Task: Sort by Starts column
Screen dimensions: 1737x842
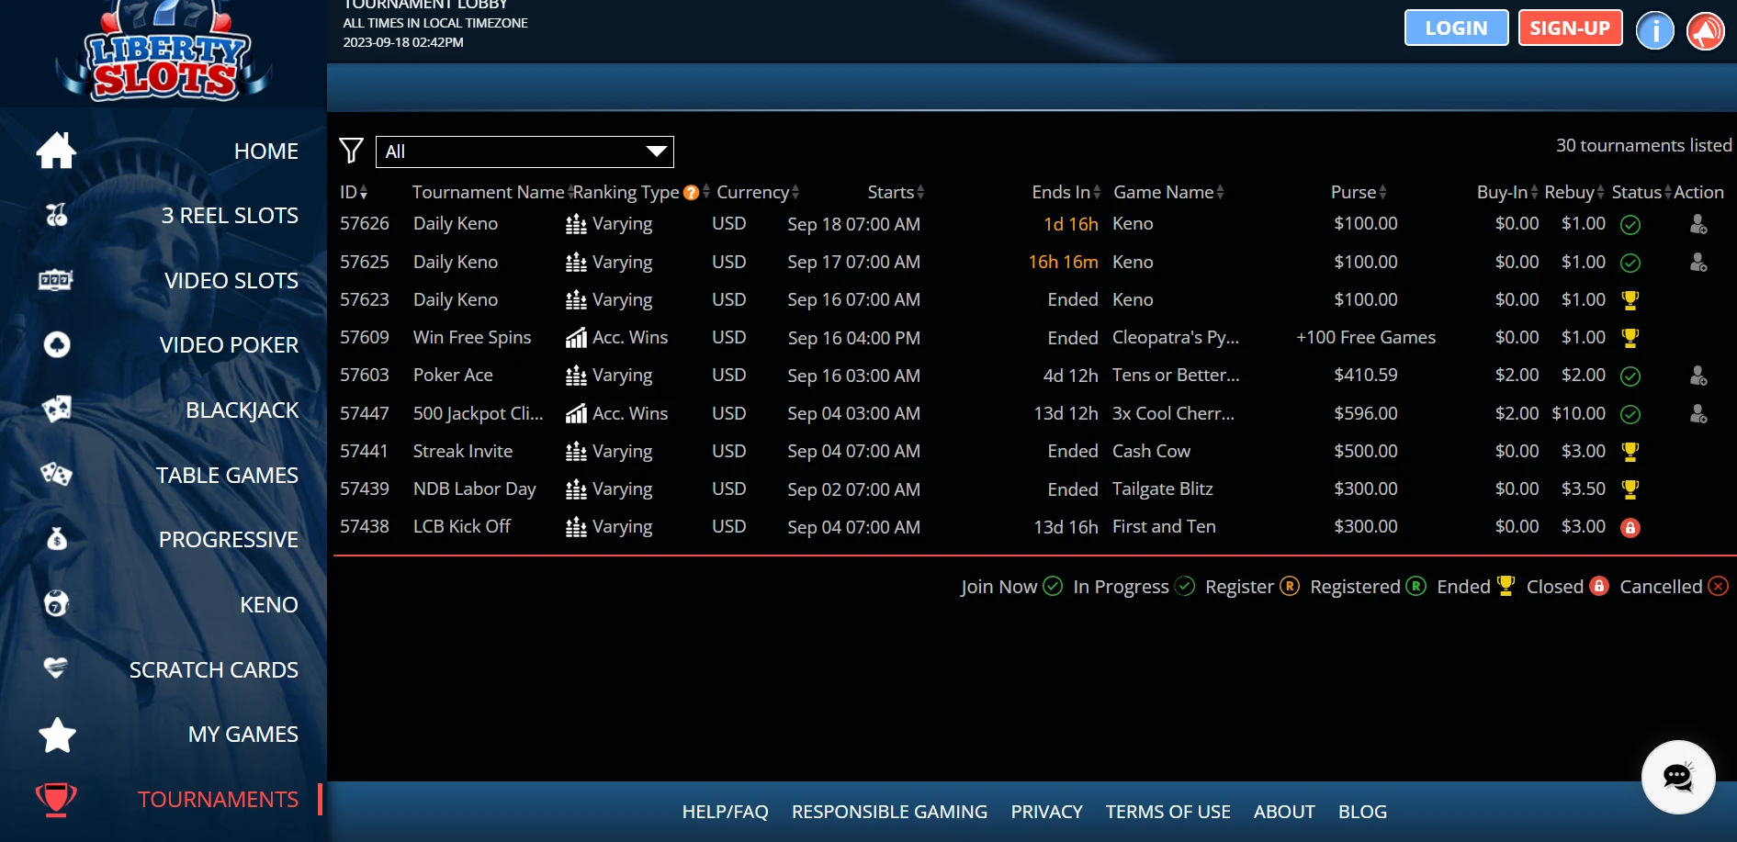Action: click(896, 192)
